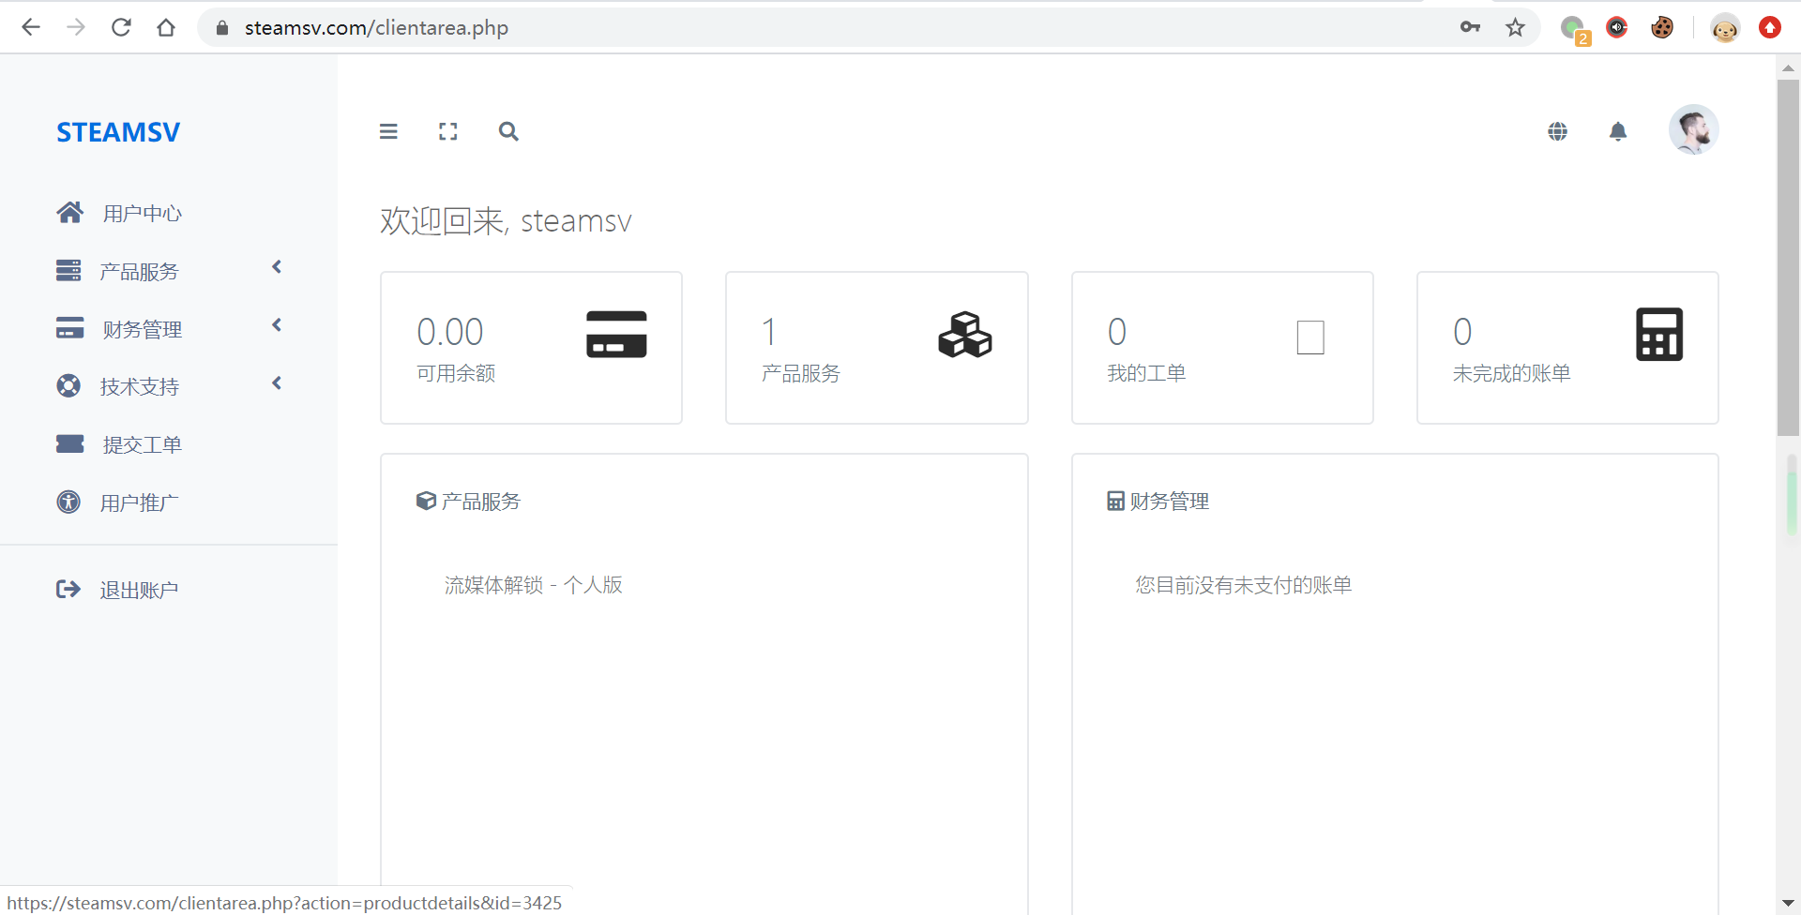The height and width of the screenshot is (915, 1801).
Task: Click the 产品服务 server icon in sidebar
Action: point(68,271)
